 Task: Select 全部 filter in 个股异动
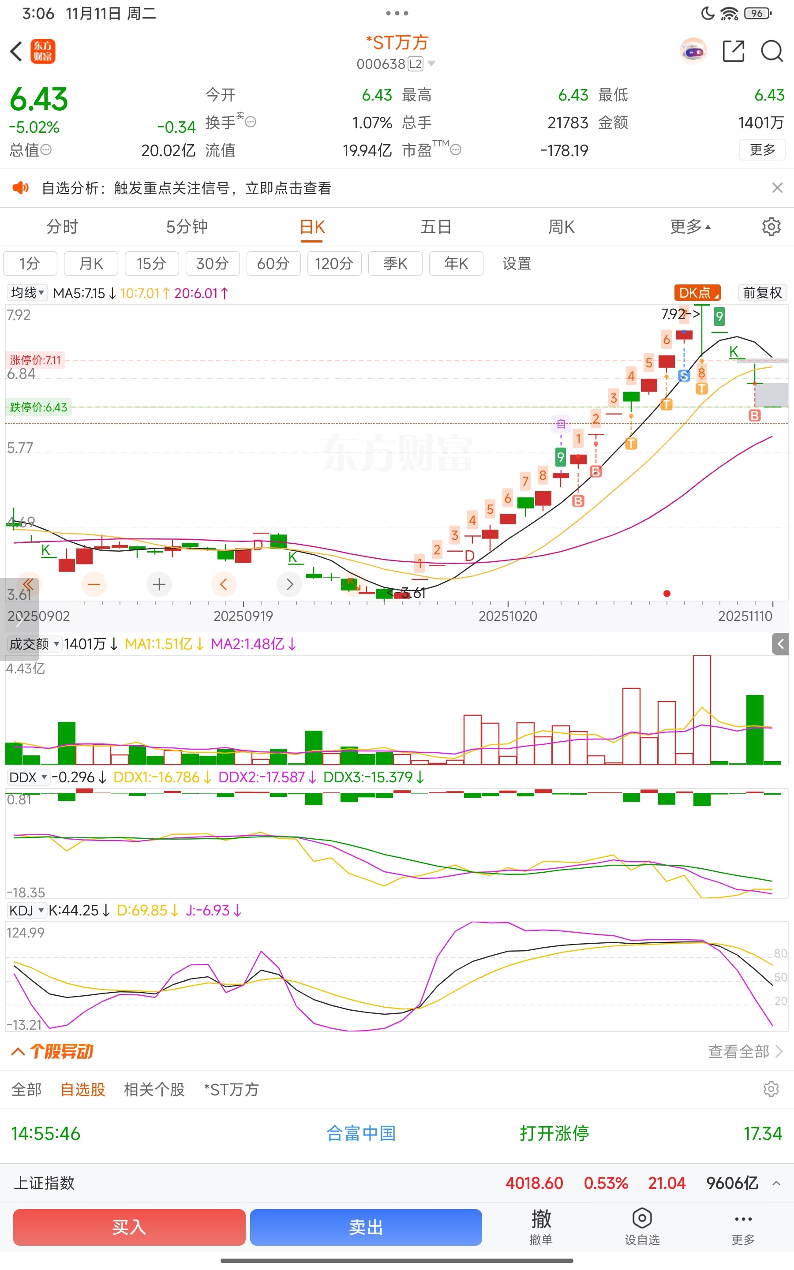point(26,1090)
